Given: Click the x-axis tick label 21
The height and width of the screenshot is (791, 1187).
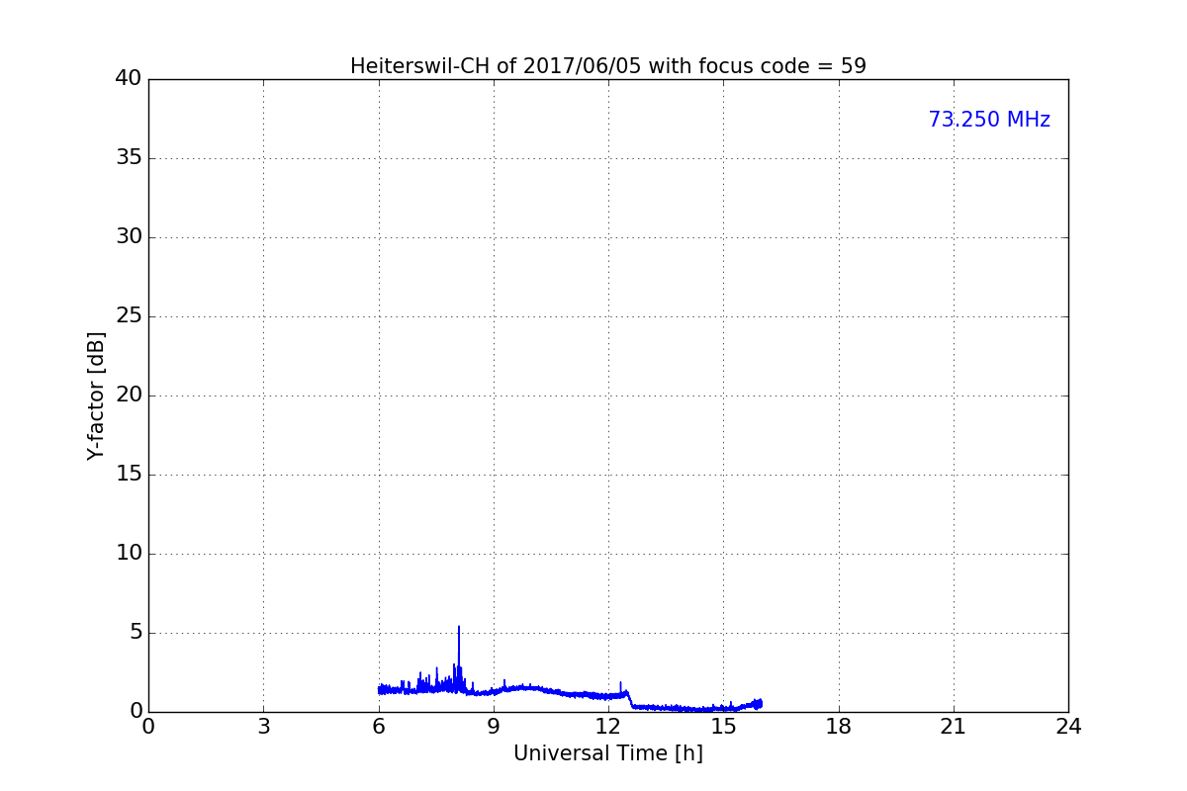Looking at the screenshot, I should pos(954,727).
